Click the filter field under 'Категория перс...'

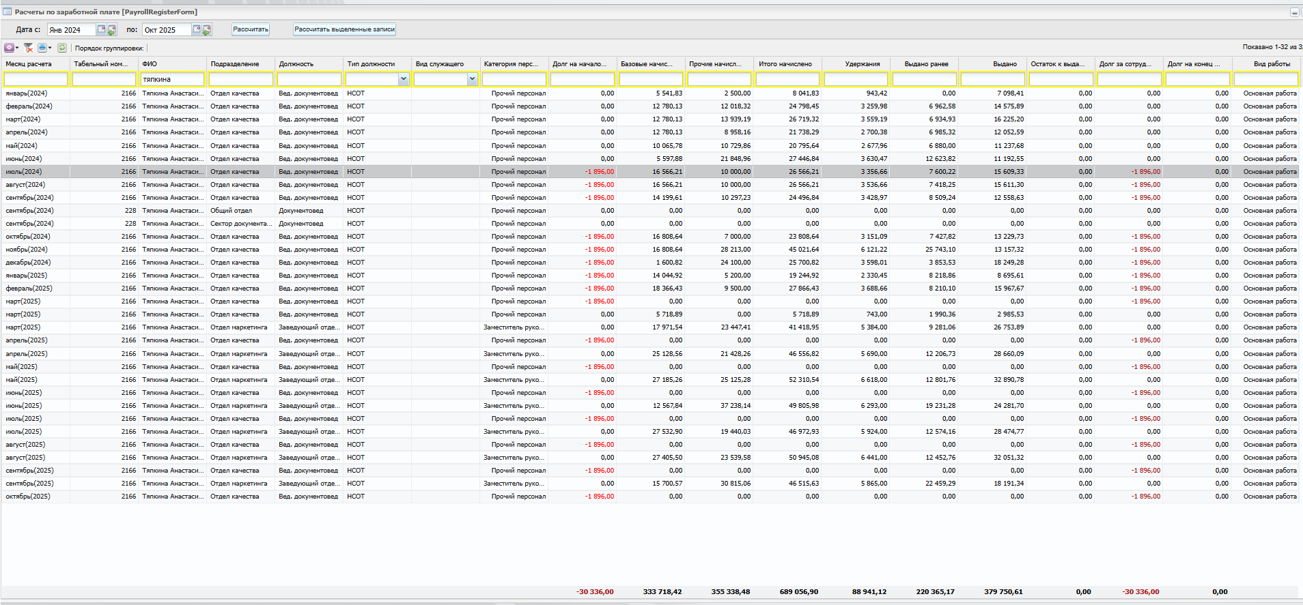coord(514,79)
